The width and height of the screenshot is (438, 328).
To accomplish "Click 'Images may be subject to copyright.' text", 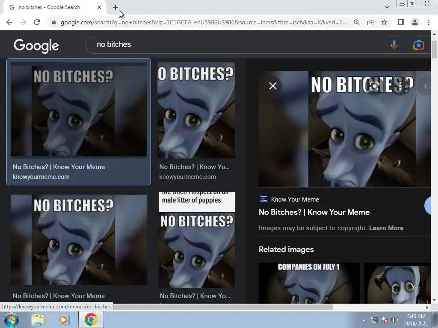I will click(313, 228).
